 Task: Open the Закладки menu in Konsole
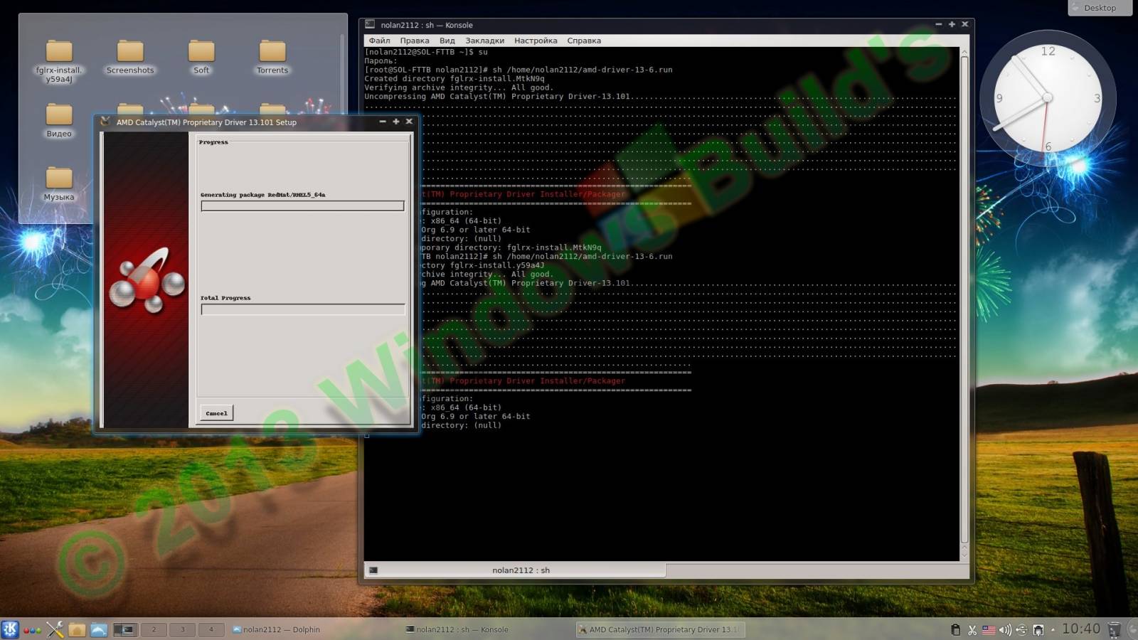click(x=484, y=41)
